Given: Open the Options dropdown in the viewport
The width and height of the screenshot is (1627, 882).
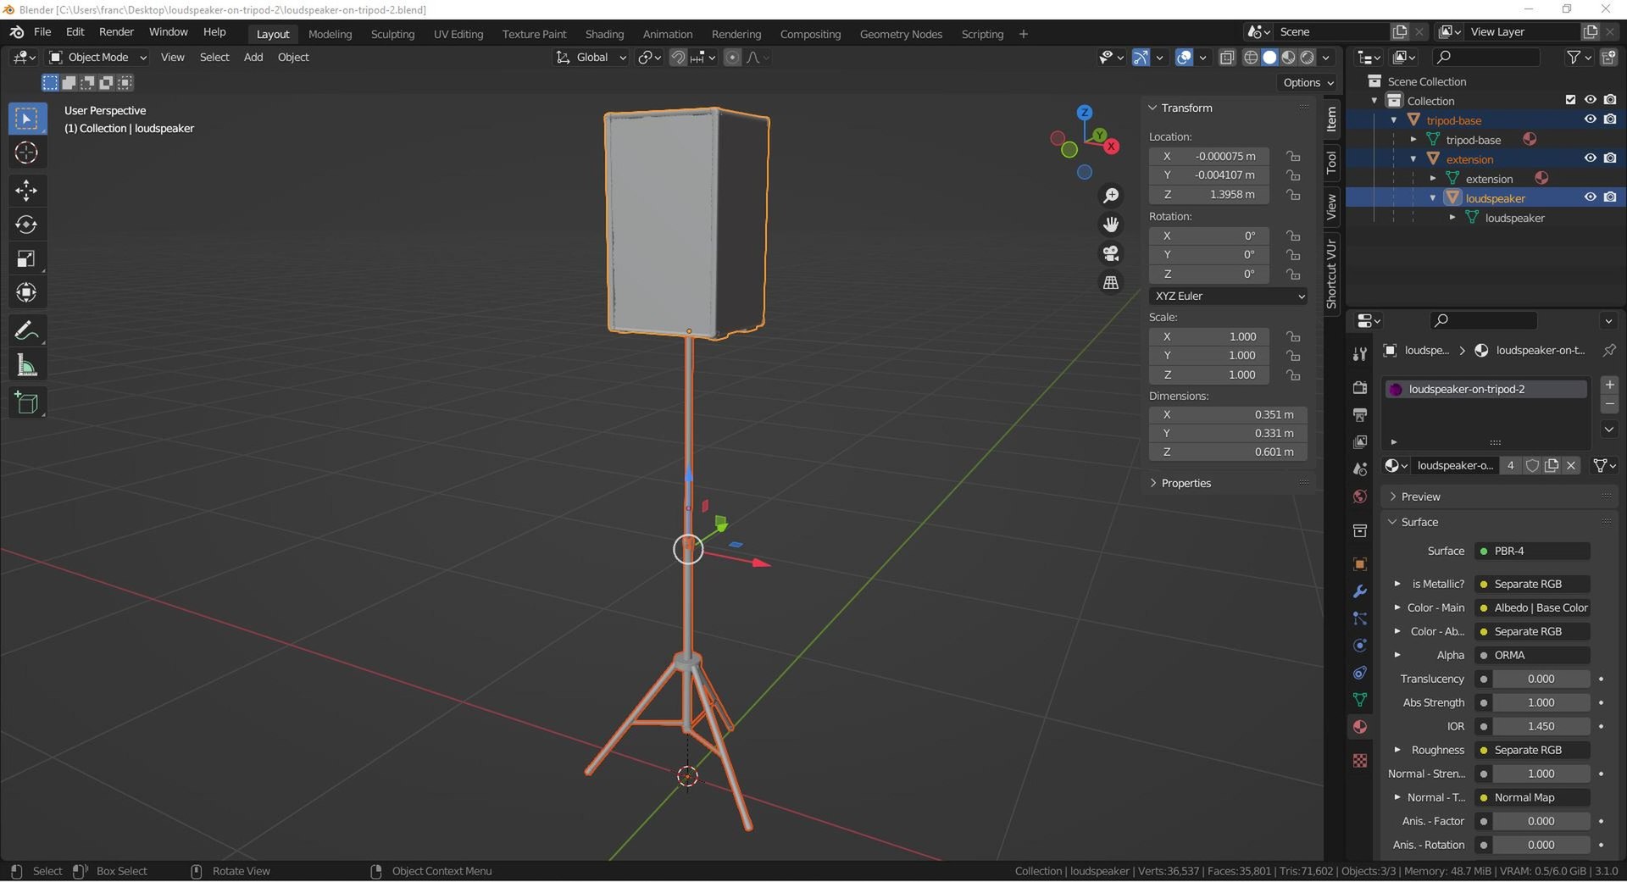Looking at the screenshot, I should click(x=1308, y=82).
